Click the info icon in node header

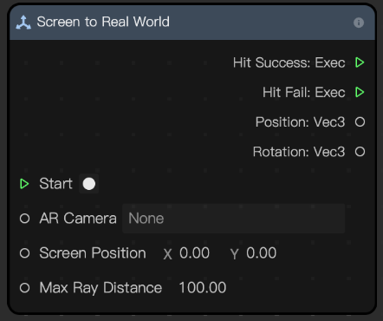(359, 23)
